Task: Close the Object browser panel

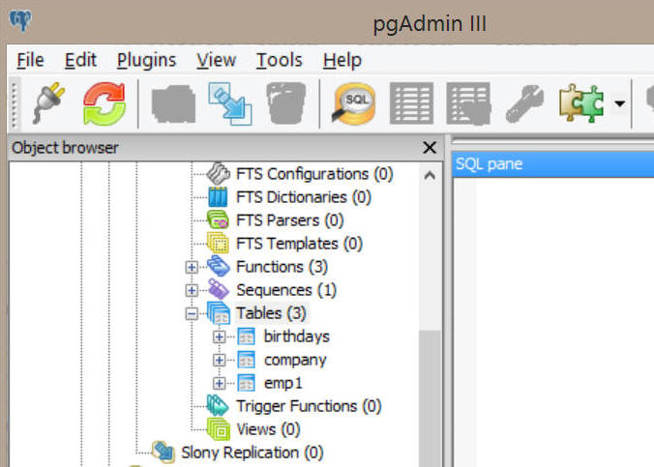Action: (430, 148)
